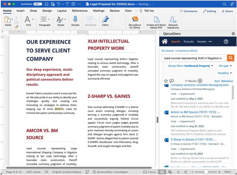Screen dimensions: 237x175
Task: Click the favorites star icon above results
Action: pos(166,81)
